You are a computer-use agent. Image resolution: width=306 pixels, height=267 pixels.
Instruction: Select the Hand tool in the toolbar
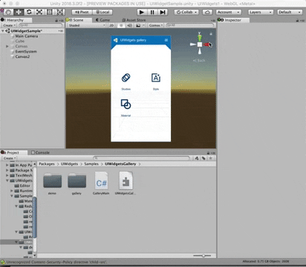[x=8, y=12]
